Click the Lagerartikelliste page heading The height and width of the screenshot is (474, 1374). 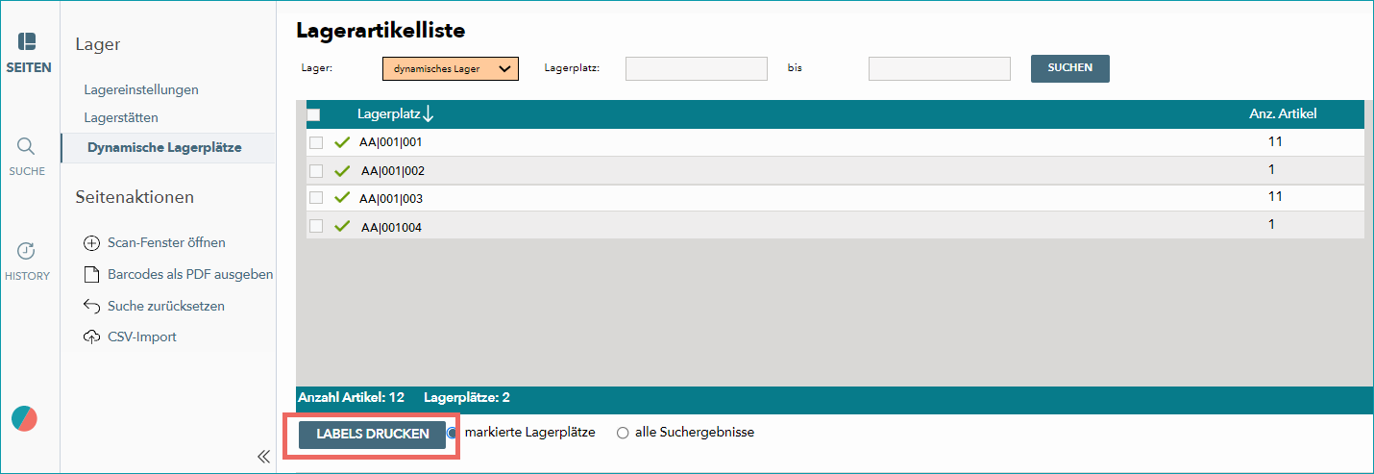pyautogui.click(x=380, y=31)
